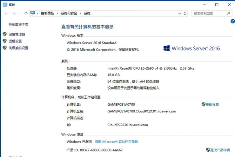
Task: Click the computer icon in address bar
Action: pos(33,13)
